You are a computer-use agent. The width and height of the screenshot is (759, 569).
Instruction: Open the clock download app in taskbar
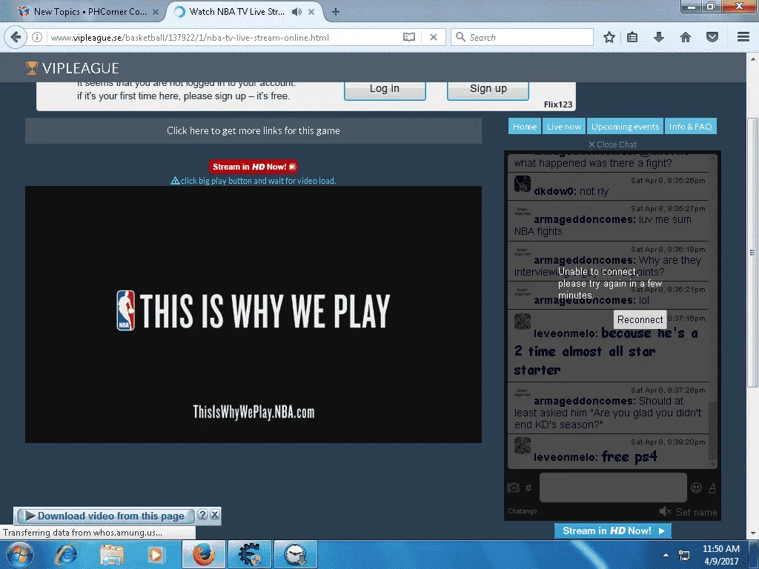[x=296, y=554]
